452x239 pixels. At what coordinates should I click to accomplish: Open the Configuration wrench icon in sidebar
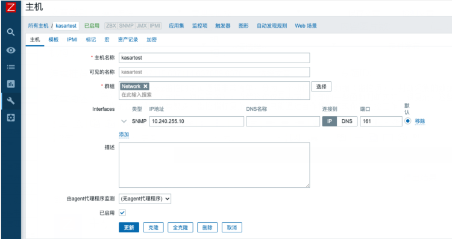coord(11,101)
